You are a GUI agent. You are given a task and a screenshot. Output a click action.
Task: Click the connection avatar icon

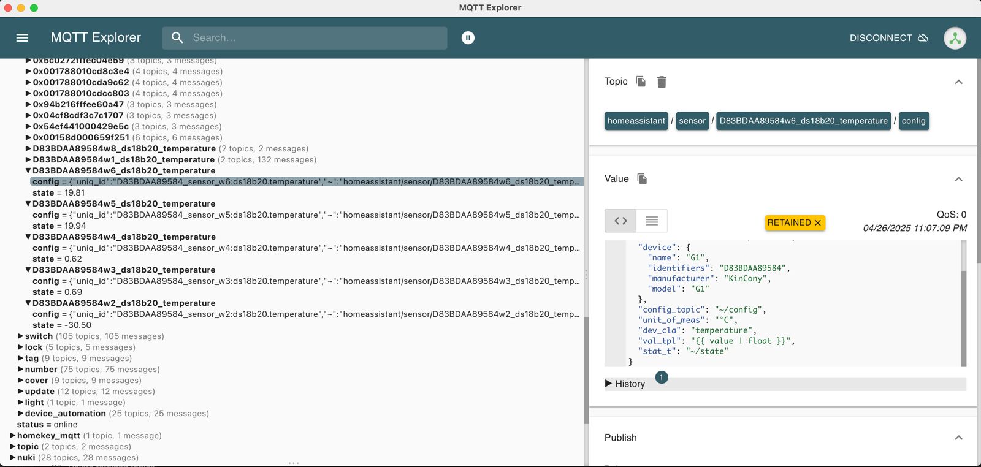point(955,38)
